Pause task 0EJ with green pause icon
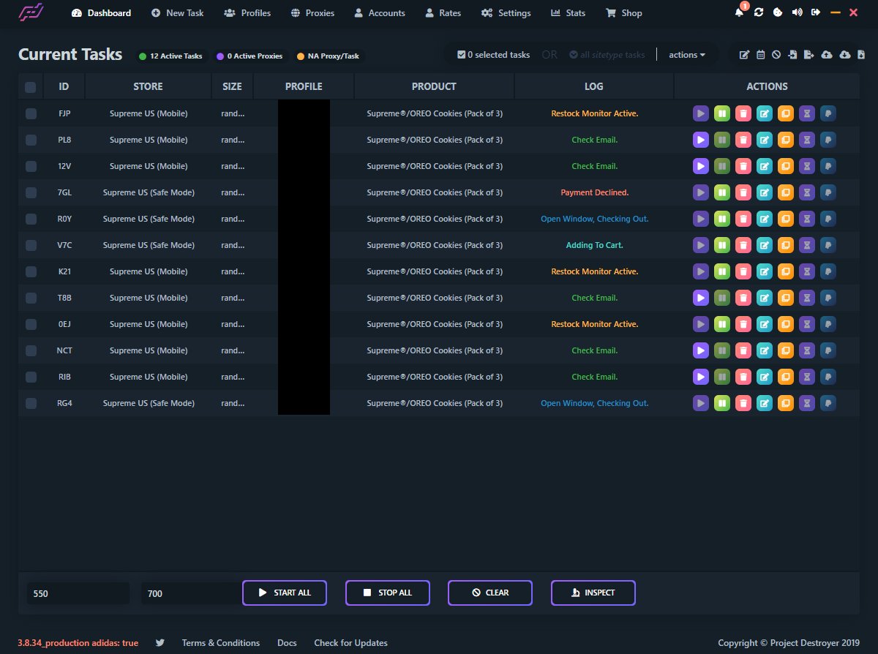The width and height of the screenshot is (878, 654). coord(722,324)
